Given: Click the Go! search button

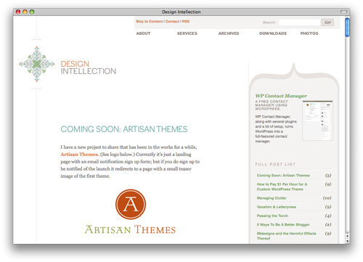Looking at the screenshot, I should (x=327, y=22).
